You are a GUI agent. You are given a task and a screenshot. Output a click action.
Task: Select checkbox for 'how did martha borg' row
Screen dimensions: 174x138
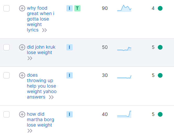pyautogui.click(x=7, y=114)
